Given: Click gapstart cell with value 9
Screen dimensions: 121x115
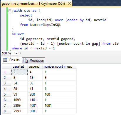Looking at the screenshot, I should 19,78.
